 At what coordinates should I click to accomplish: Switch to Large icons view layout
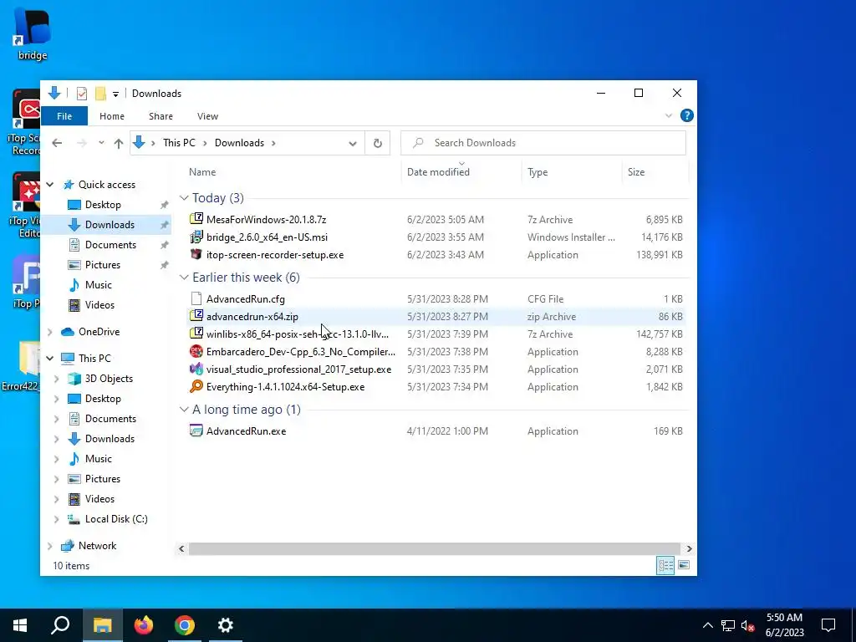point(684,566)
